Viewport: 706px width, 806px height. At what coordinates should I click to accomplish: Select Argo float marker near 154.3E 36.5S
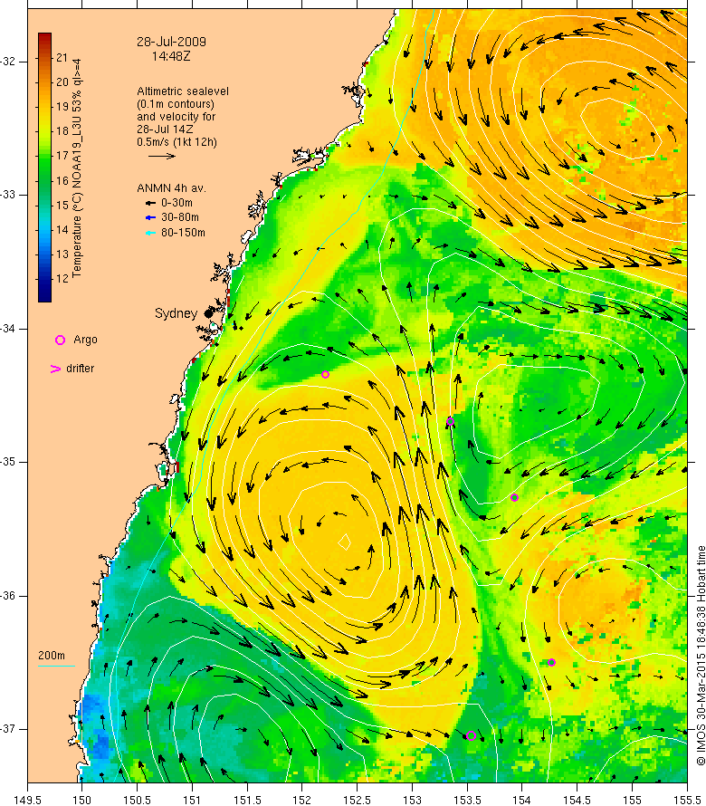(551, 663)
